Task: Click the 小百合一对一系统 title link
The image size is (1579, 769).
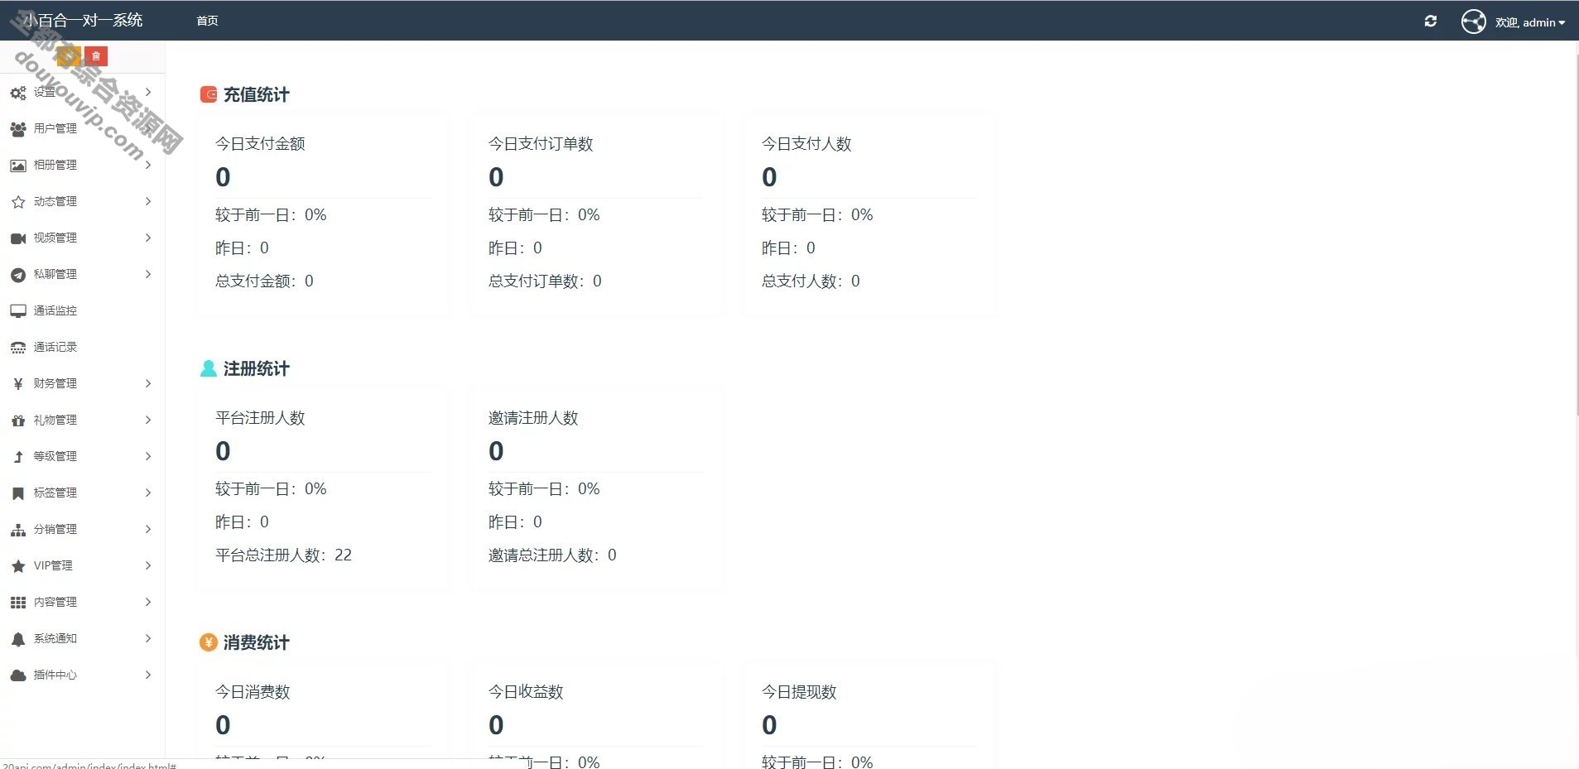Action: 83,20
